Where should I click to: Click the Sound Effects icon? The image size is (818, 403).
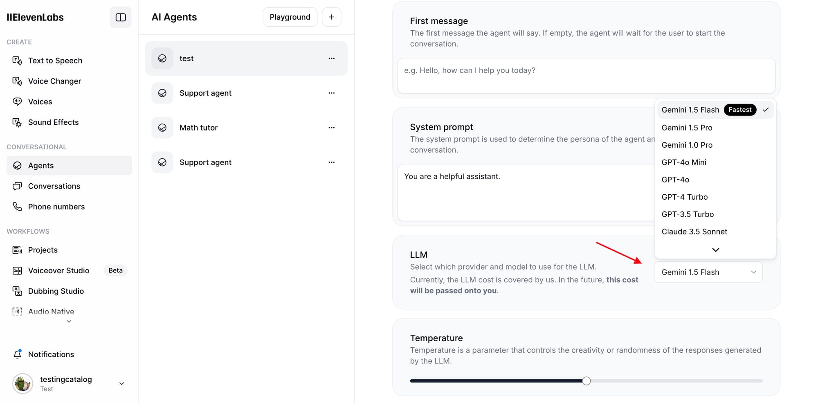[x=17, y=122]
